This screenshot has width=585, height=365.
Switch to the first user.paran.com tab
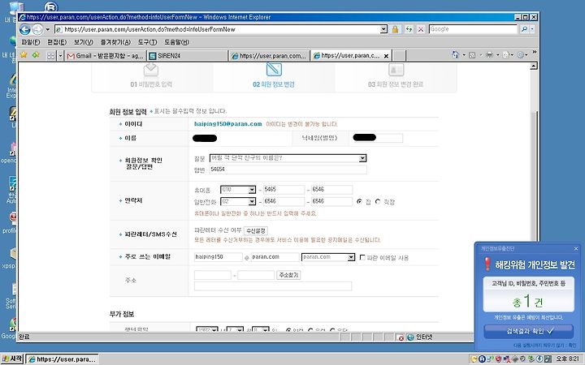[269, 56]
